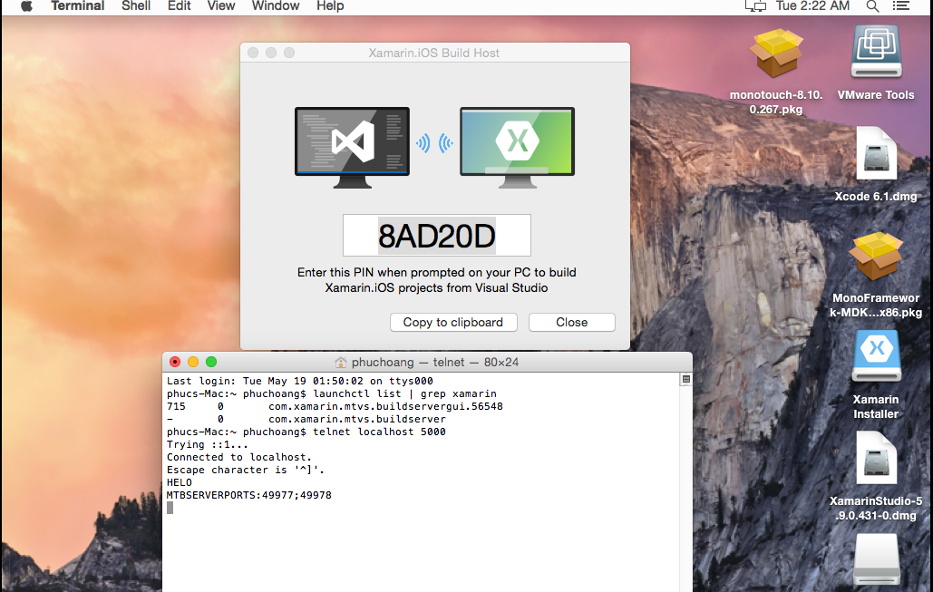Click the home folder icon in Terminal title
The height and width of the screenshot is (592, 933).
340,362
